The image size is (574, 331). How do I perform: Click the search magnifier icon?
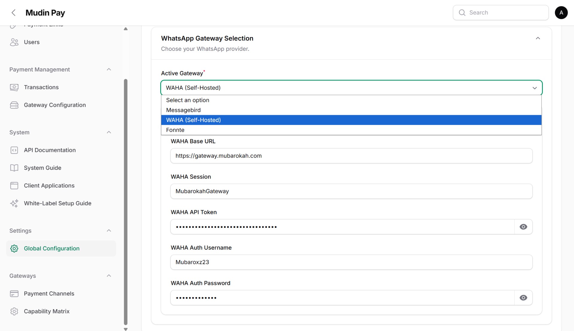pyautogui.click(x=462, y=13)
